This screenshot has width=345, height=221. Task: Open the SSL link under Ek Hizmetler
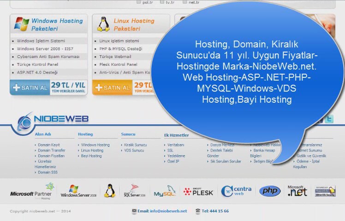pos(170,151)
